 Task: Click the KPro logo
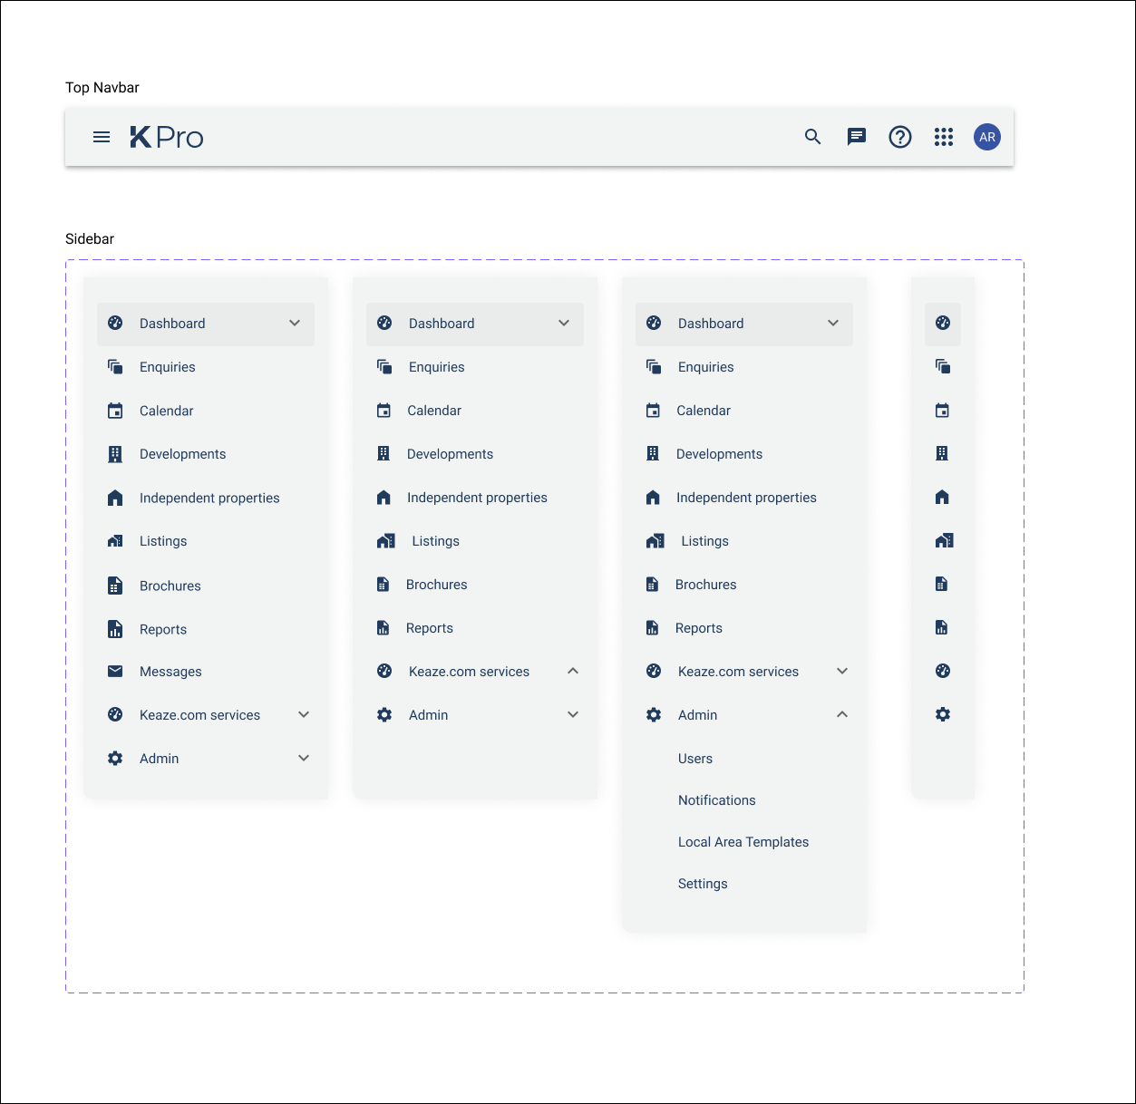pos(167,137)
